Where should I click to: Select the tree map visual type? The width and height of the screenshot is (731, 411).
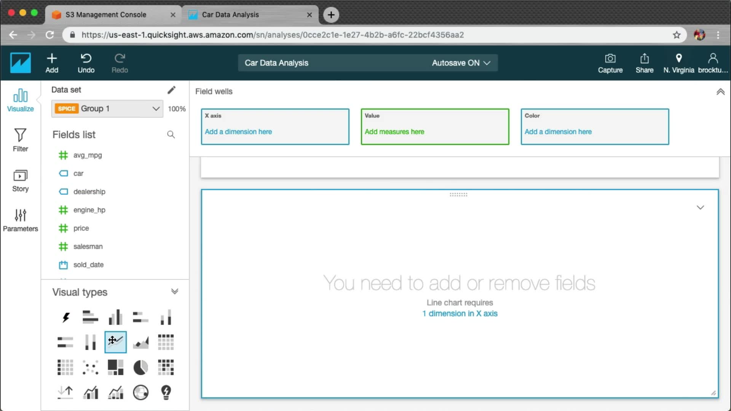[115, 368]
